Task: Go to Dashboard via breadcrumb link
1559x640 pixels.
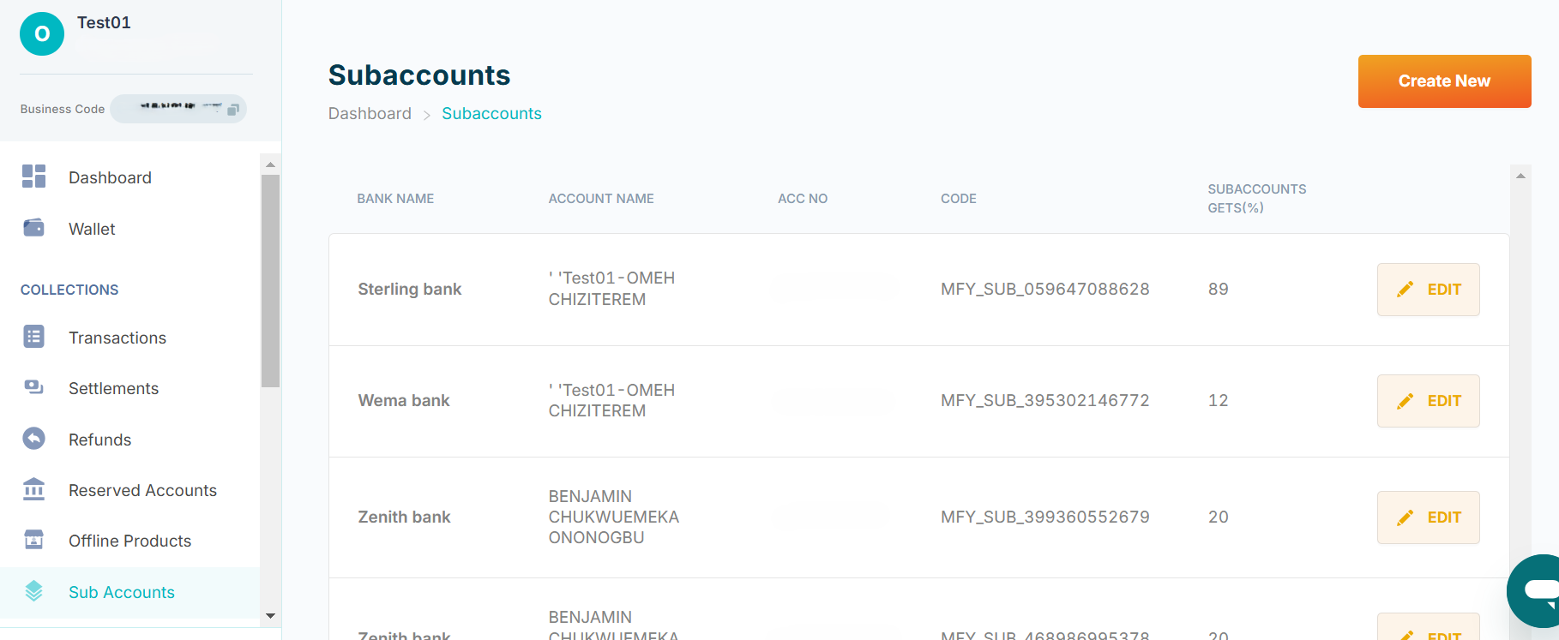Action: coord(370,114)
